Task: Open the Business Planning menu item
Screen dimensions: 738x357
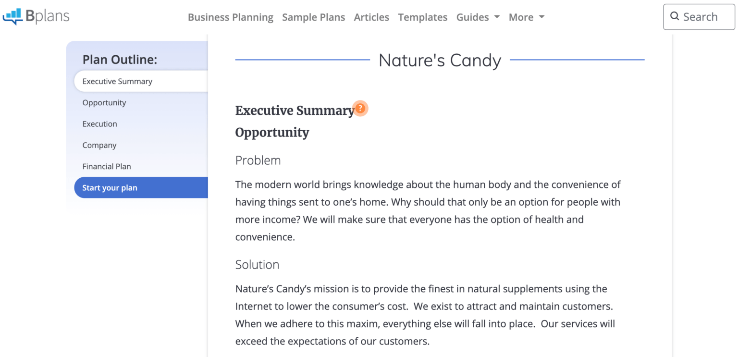Action: (230, 17)
